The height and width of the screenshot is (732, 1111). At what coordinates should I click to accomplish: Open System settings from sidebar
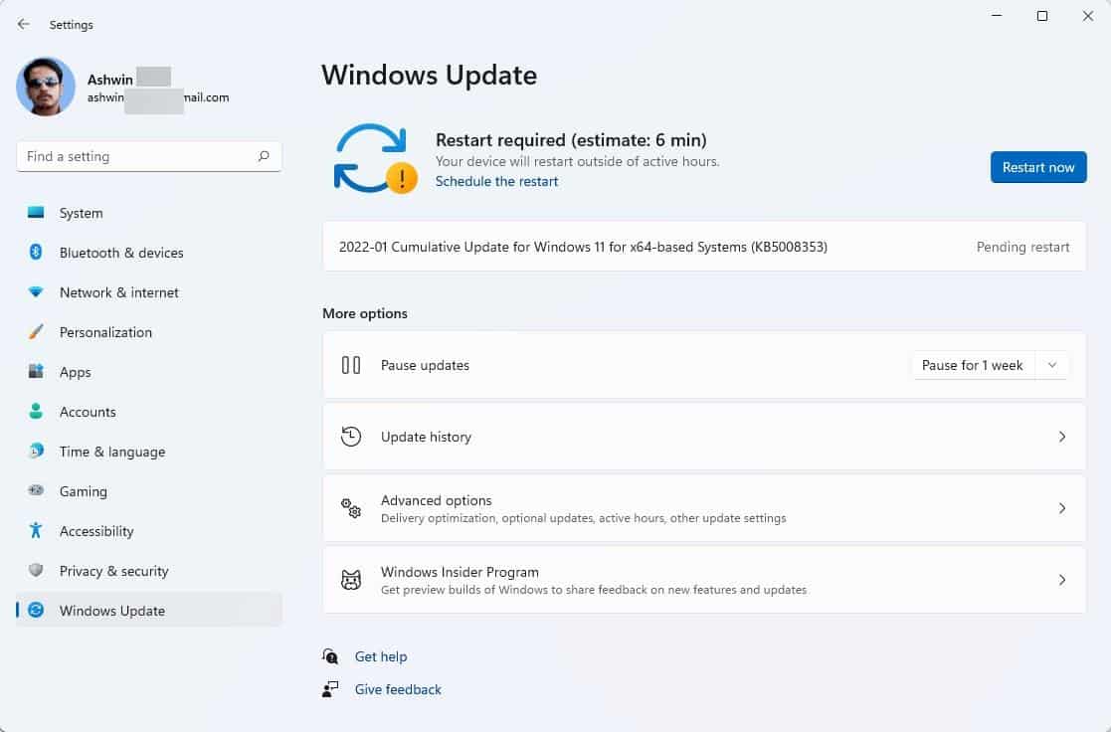[80, 212]
